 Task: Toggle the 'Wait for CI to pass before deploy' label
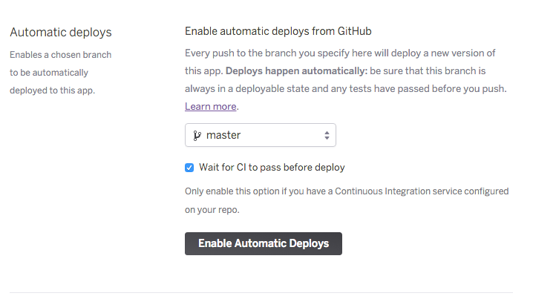[x=272, y=167]
